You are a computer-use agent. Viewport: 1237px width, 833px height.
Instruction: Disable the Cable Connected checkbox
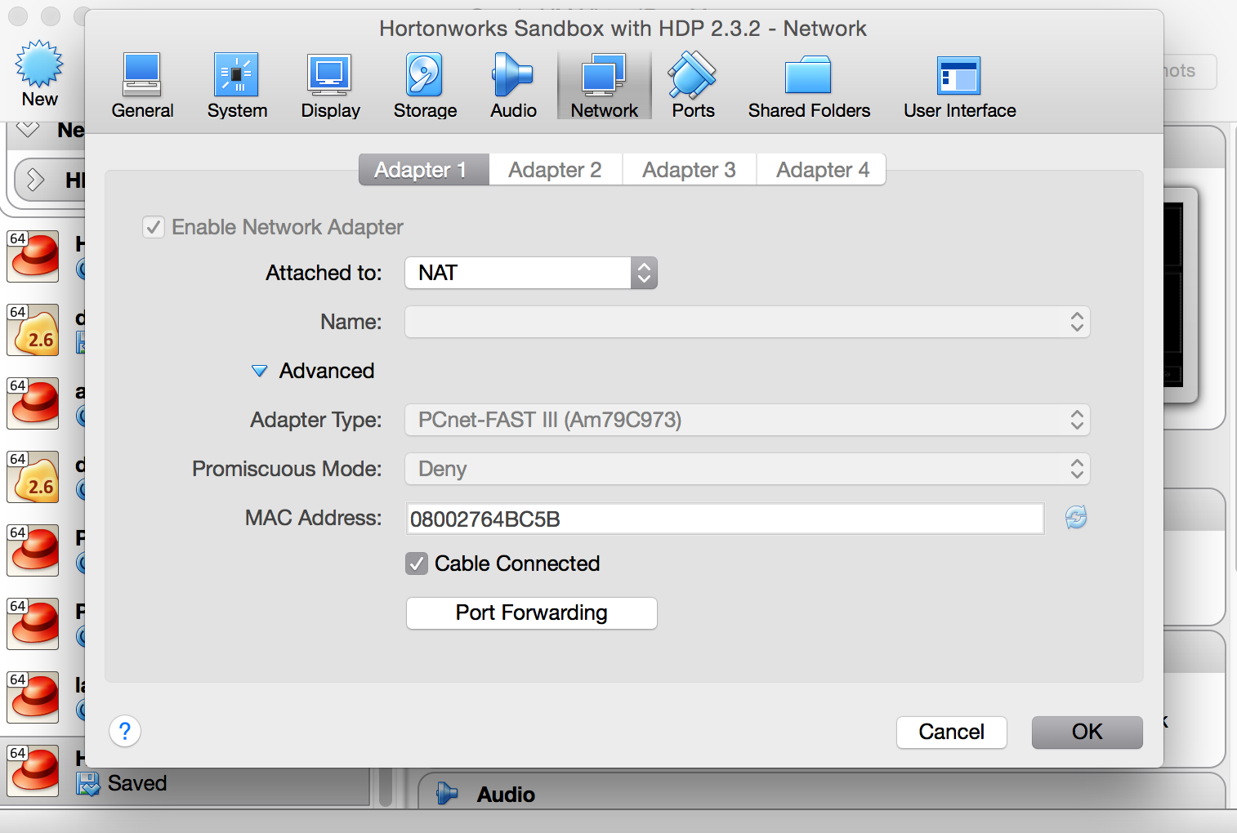(417, 563)
